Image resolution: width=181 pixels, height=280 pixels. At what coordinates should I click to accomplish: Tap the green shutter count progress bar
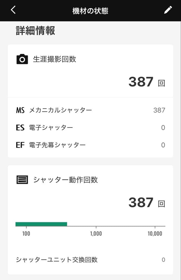point(41,224)
